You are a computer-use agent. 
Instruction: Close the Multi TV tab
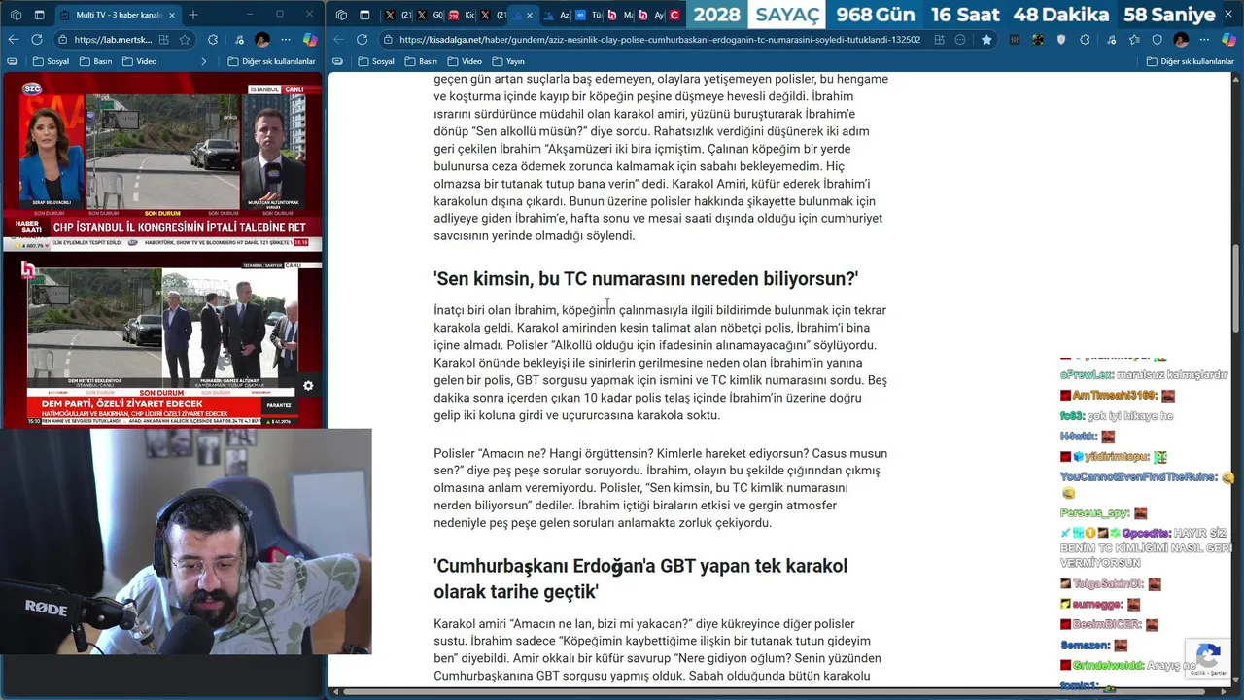point(172,15)
